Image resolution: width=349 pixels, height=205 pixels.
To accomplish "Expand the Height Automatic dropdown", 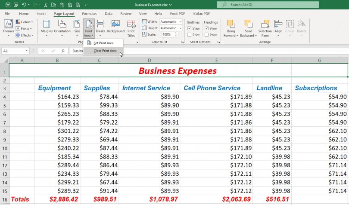I will pyautogui.click(x=180, y=28).
